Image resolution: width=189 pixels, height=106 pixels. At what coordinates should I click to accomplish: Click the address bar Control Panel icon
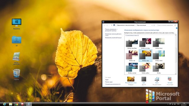(114, 25)
